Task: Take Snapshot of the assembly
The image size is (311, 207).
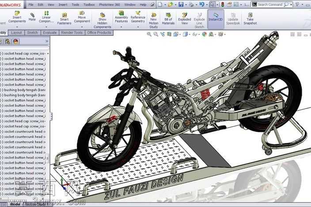Action: (250, 19)
